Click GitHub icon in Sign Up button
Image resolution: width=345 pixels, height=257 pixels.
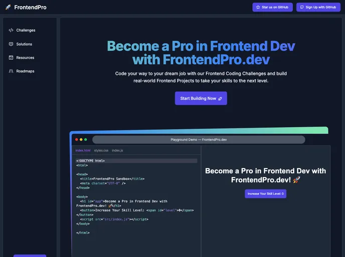(302, 7)
